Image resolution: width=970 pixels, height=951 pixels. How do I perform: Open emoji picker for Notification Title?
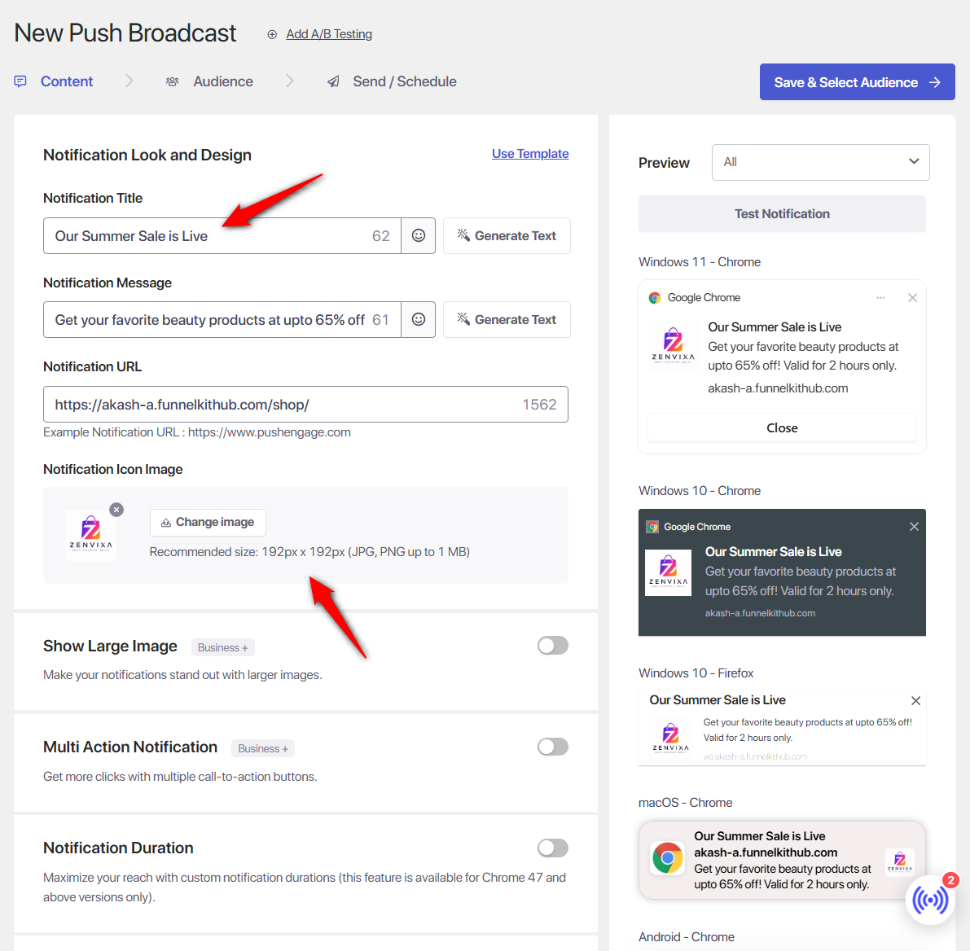pos(418,235)
